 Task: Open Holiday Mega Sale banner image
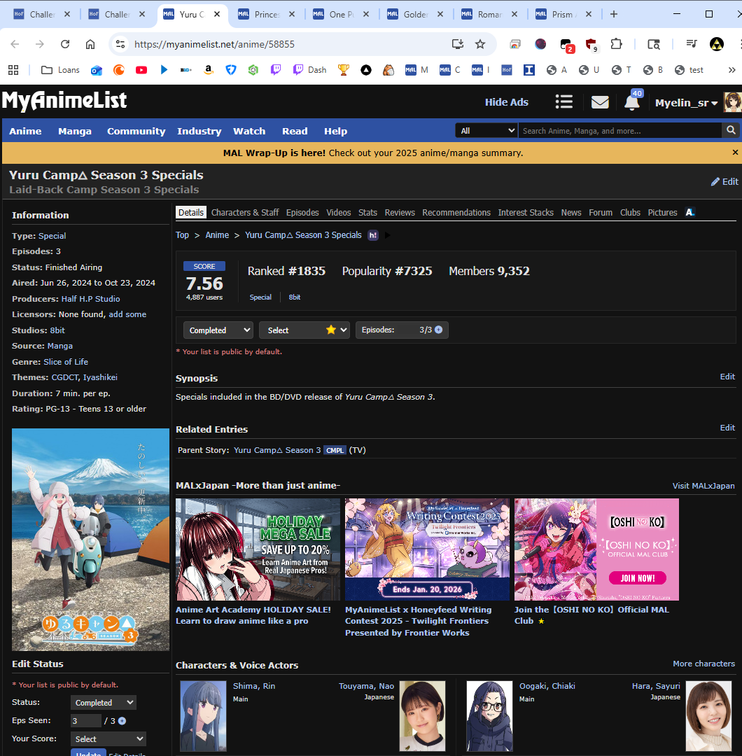click(x=258, y=549)
